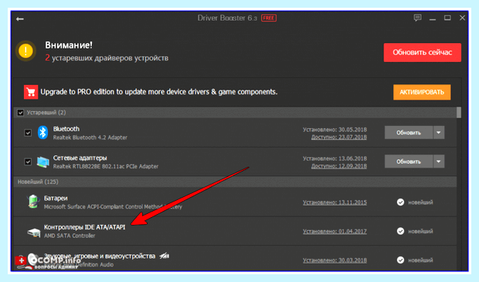Click the vertical scrollbar thumb of driver list
Image resolution: width=479 pixels, height=282 pixels.
click(459, 113)
